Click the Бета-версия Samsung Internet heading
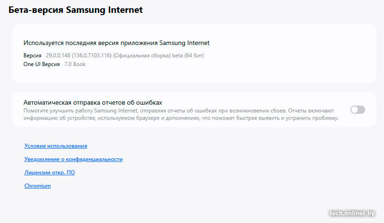The width and height of the screenshot is (384, 223). pyautogui.click(x=75, y=10)
